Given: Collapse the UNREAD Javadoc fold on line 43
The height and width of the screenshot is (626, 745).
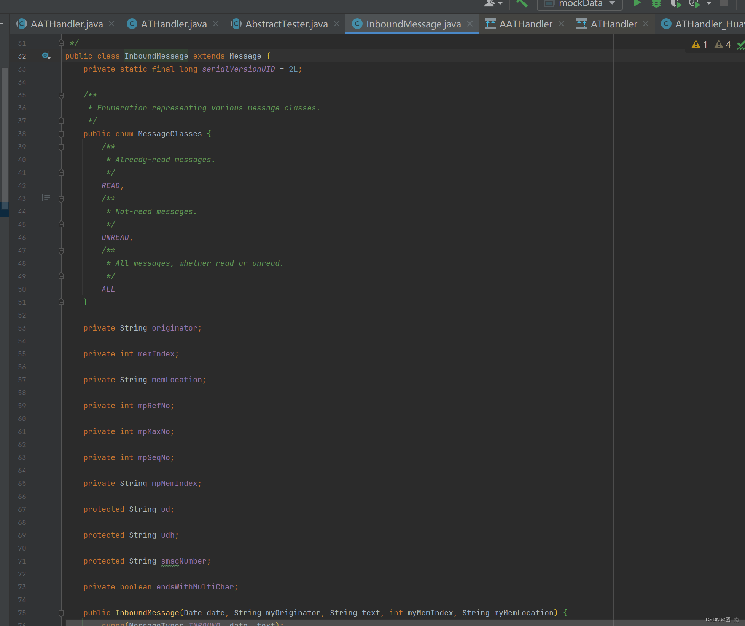Looking at the screenshot, I should click(x=61, y=199).
